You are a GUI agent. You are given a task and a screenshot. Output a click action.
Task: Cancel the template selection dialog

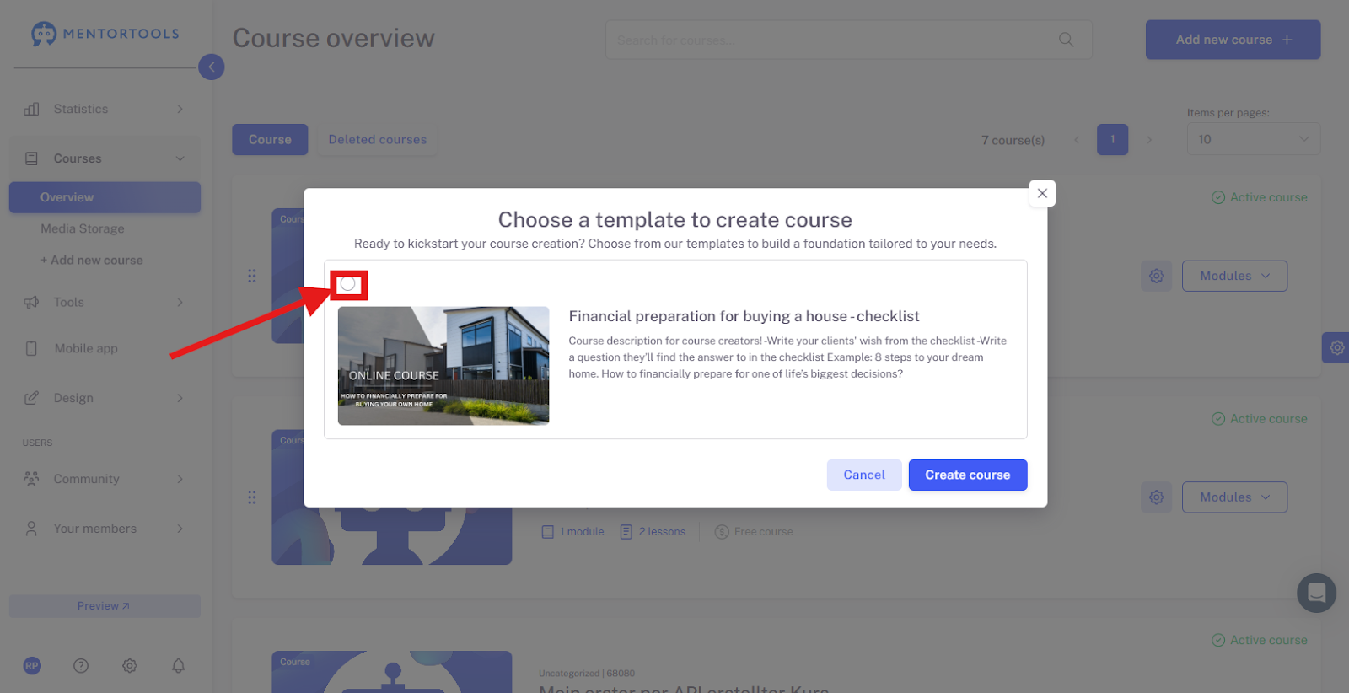coord(864,475)
